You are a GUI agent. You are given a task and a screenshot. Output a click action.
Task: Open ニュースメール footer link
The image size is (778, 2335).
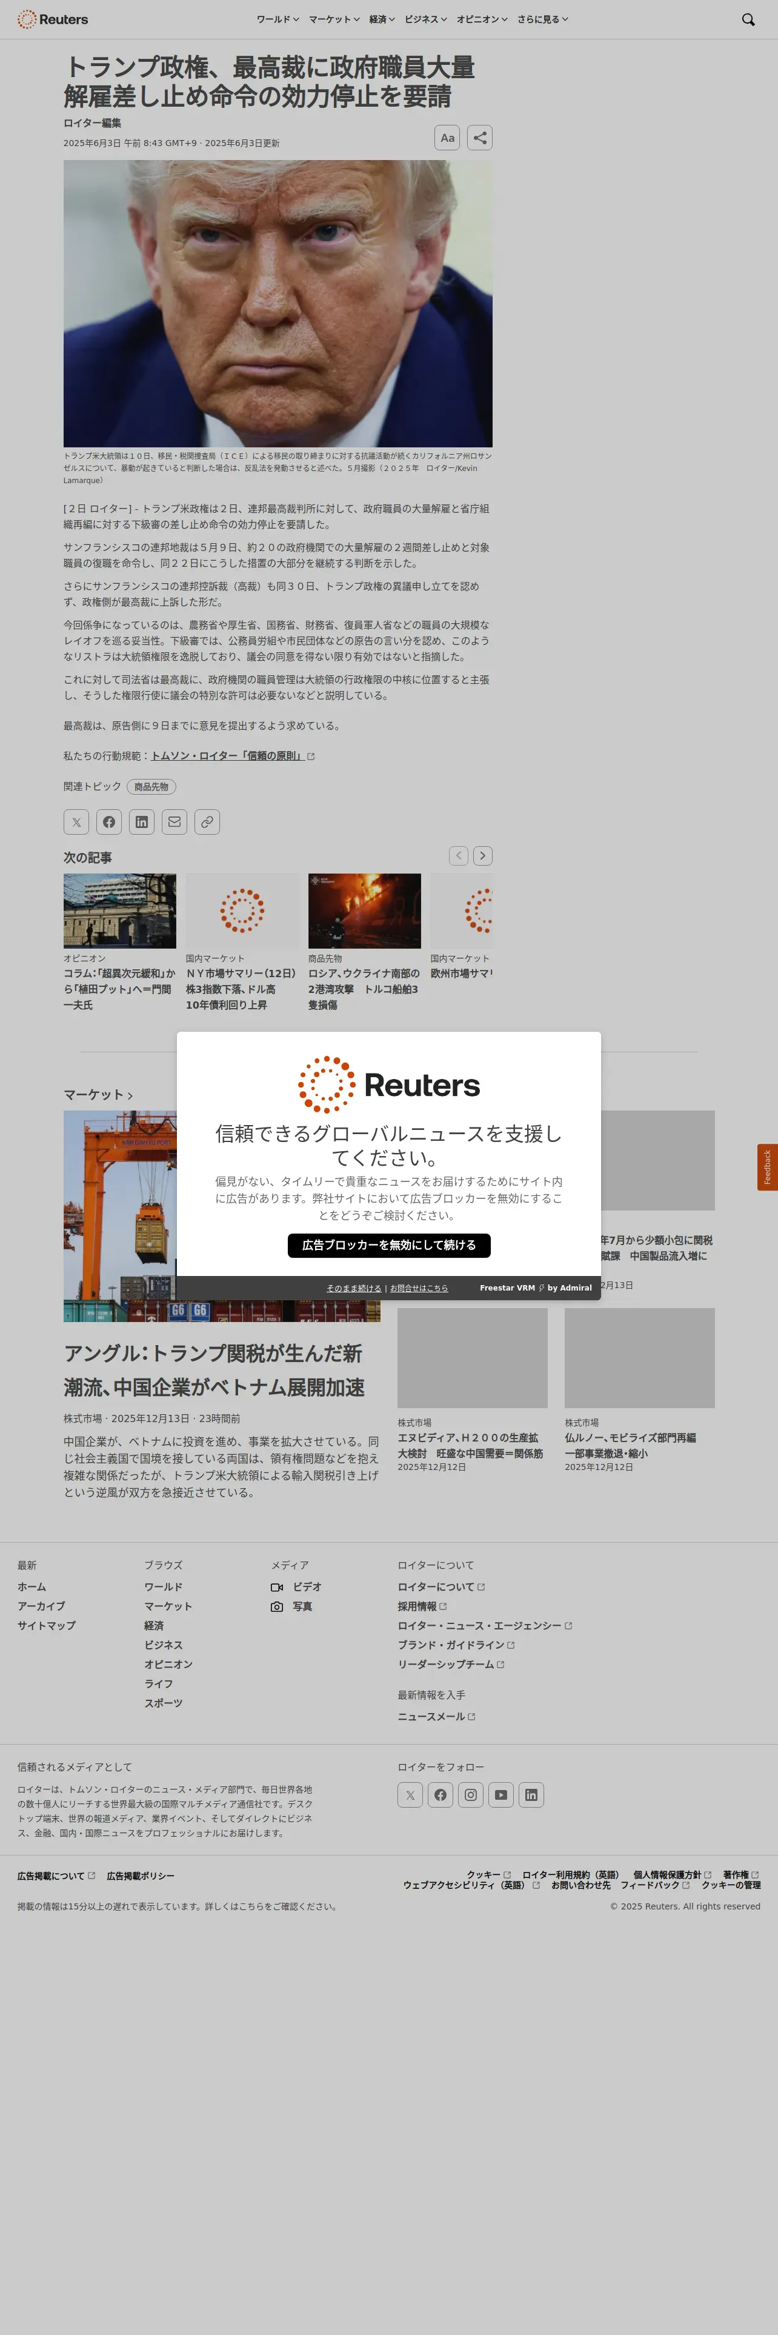tap(436, 1717)
